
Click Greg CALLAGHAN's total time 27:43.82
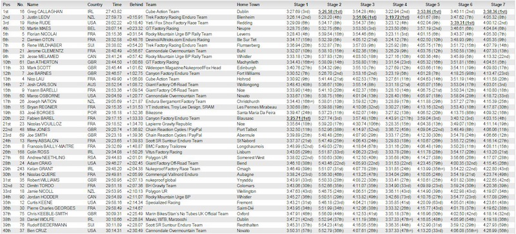(x=114, y=12)
